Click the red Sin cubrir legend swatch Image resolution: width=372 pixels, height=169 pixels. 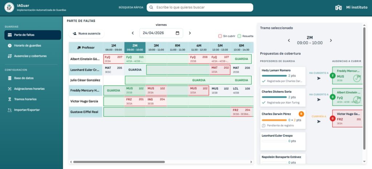pos(220,36)
